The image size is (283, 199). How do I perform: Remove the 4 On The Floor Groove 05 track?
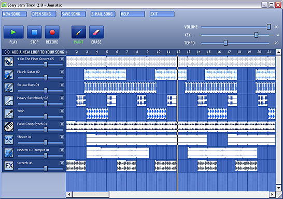[62, 59]
